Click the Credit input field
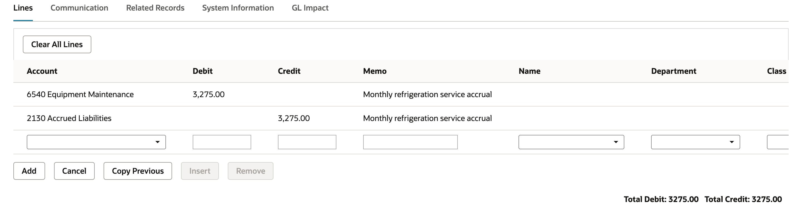Image resolution: width=802 pixels, height=222 pixels. 307,142
